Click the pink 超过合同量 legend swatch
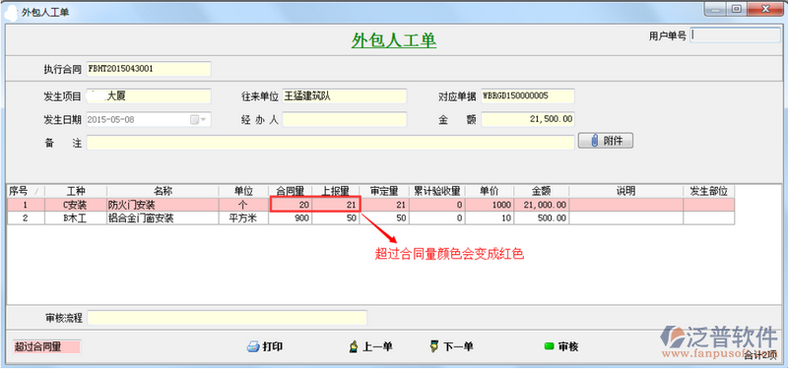The image size is (788, 369). 46,347
